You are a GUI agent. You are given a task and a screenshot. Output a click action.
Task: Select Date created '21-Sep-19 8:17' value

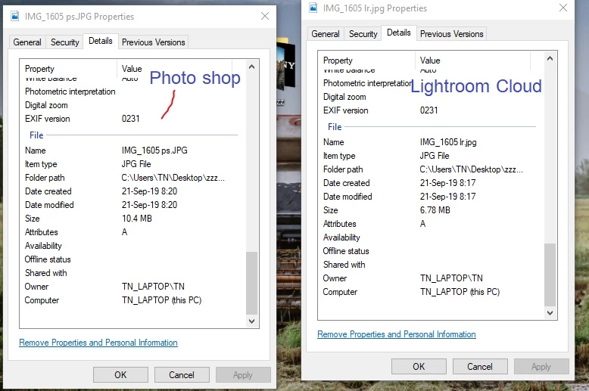(x=447, y=183)
